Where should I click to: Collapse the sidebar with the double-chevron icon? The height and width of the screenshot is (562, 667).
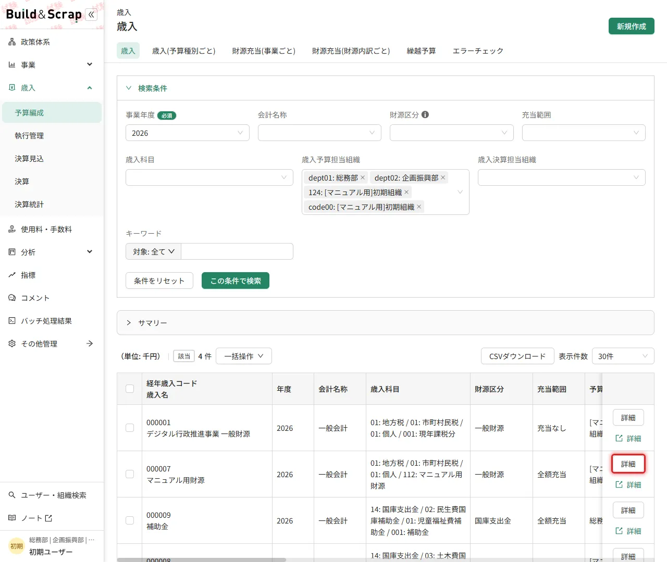(x=91, y=15)
